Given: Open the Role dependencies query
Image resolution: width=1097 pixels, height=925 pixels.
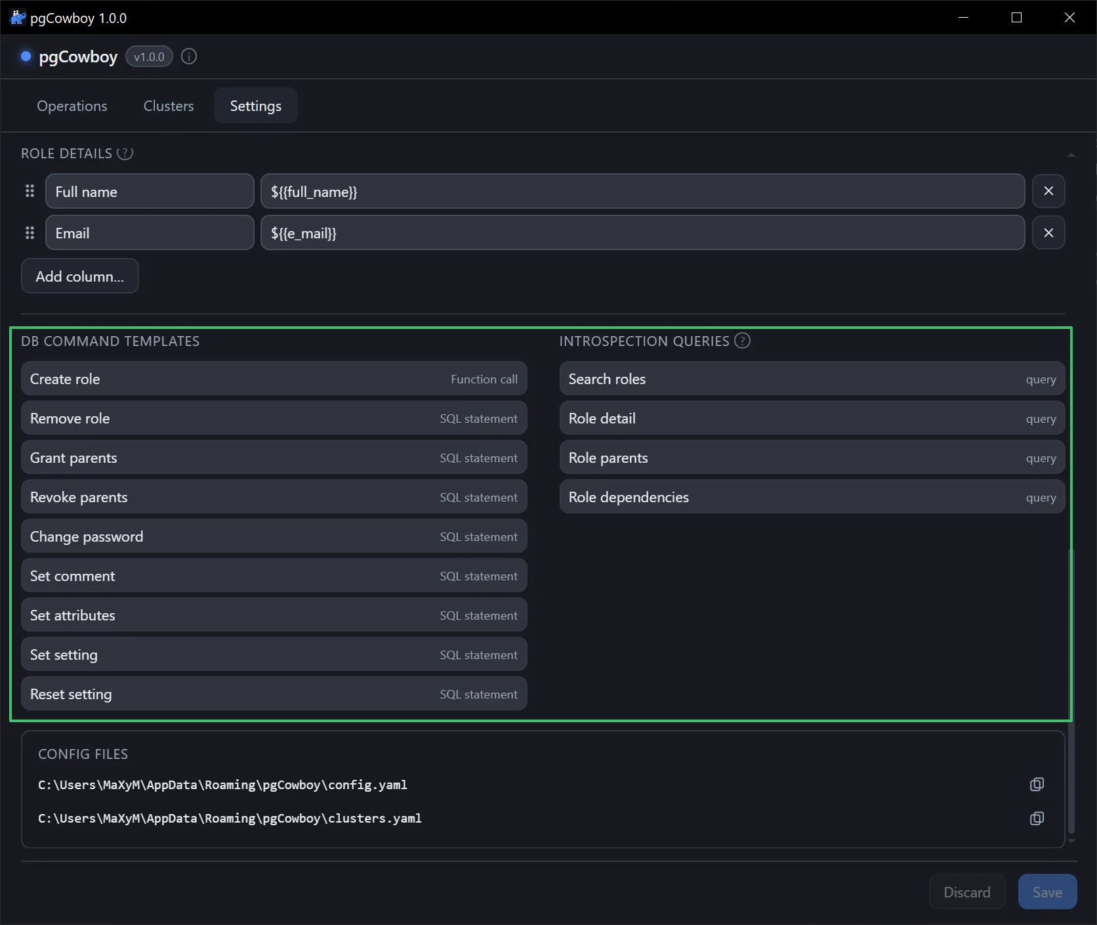Looking at the screenshot, I should (812, 497).
